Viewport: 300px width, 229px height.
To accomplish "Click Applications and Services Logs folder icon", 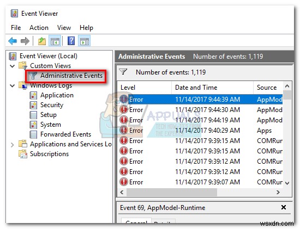I will click(x=23, y=144).
